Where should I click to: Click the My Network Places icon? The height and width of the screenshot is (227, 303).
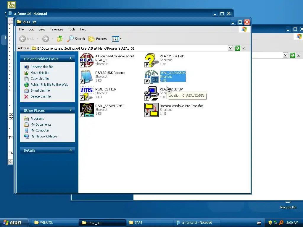(26, 137)
